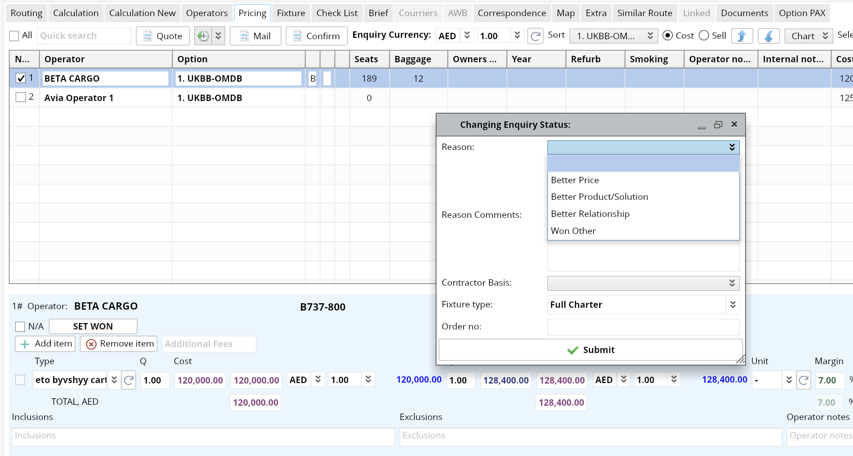Click the Remove item button
The image size is (853, 456).
click(x=119, y=344)
